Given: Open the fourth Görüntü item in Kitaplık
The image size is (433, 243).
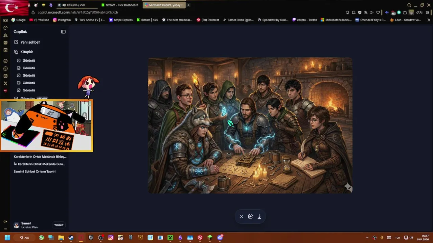Looking at the screenshot, I should [26, 83].
